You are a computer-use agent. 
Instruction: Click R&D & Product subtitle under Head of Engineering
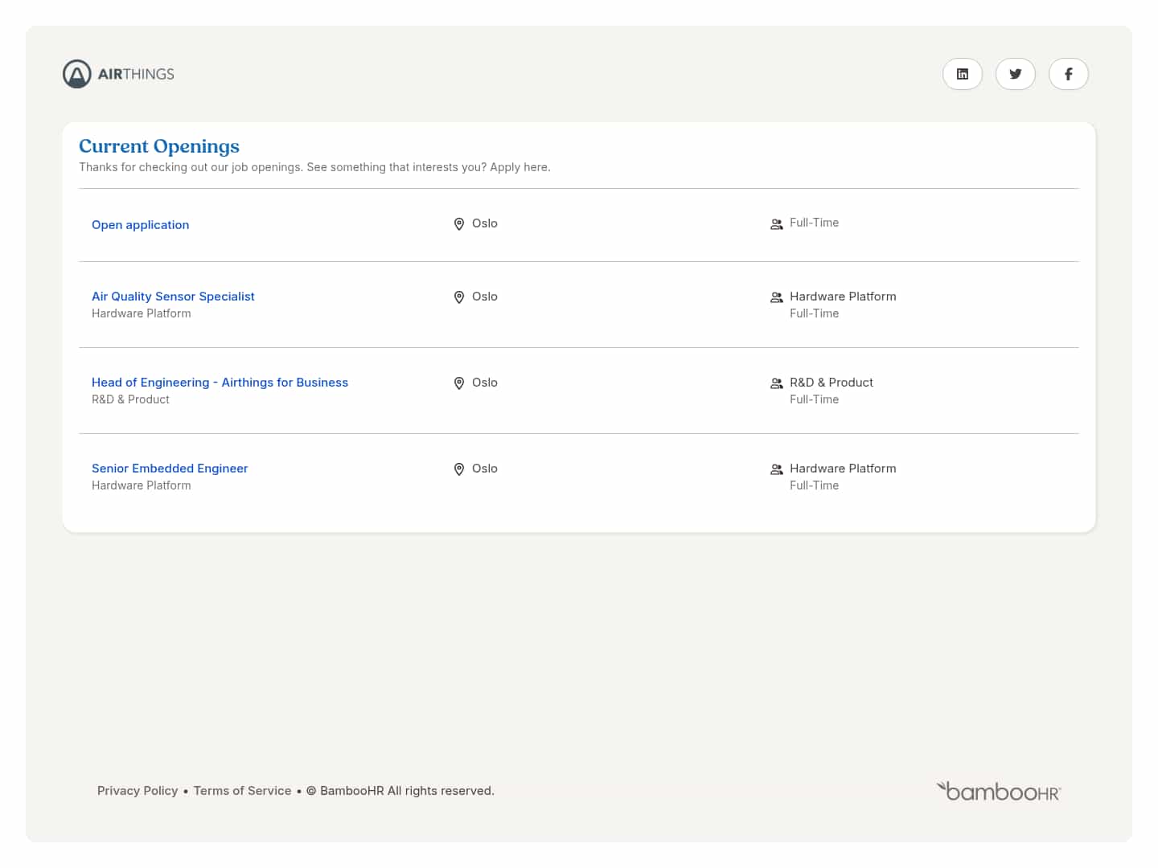pyautogui.click(x=130, y=399)
